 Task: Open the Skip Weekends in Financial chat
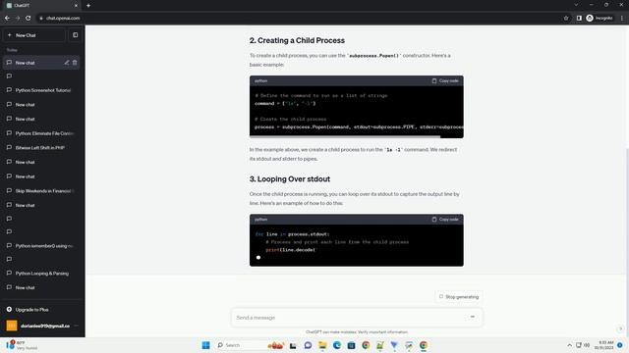(x=42, y=191)
